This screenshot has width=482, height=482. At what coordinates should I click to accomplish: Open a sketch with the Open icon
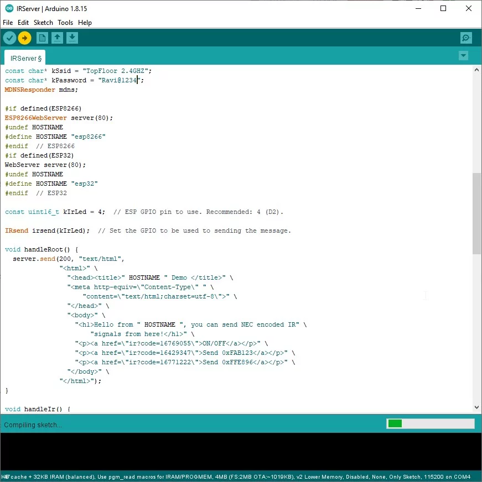[x=57, y=38]
